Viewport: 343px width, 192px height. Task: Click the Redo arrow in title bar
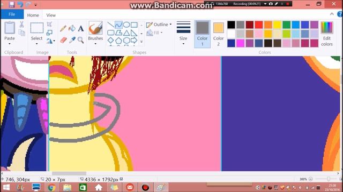[x=28, y=4]
